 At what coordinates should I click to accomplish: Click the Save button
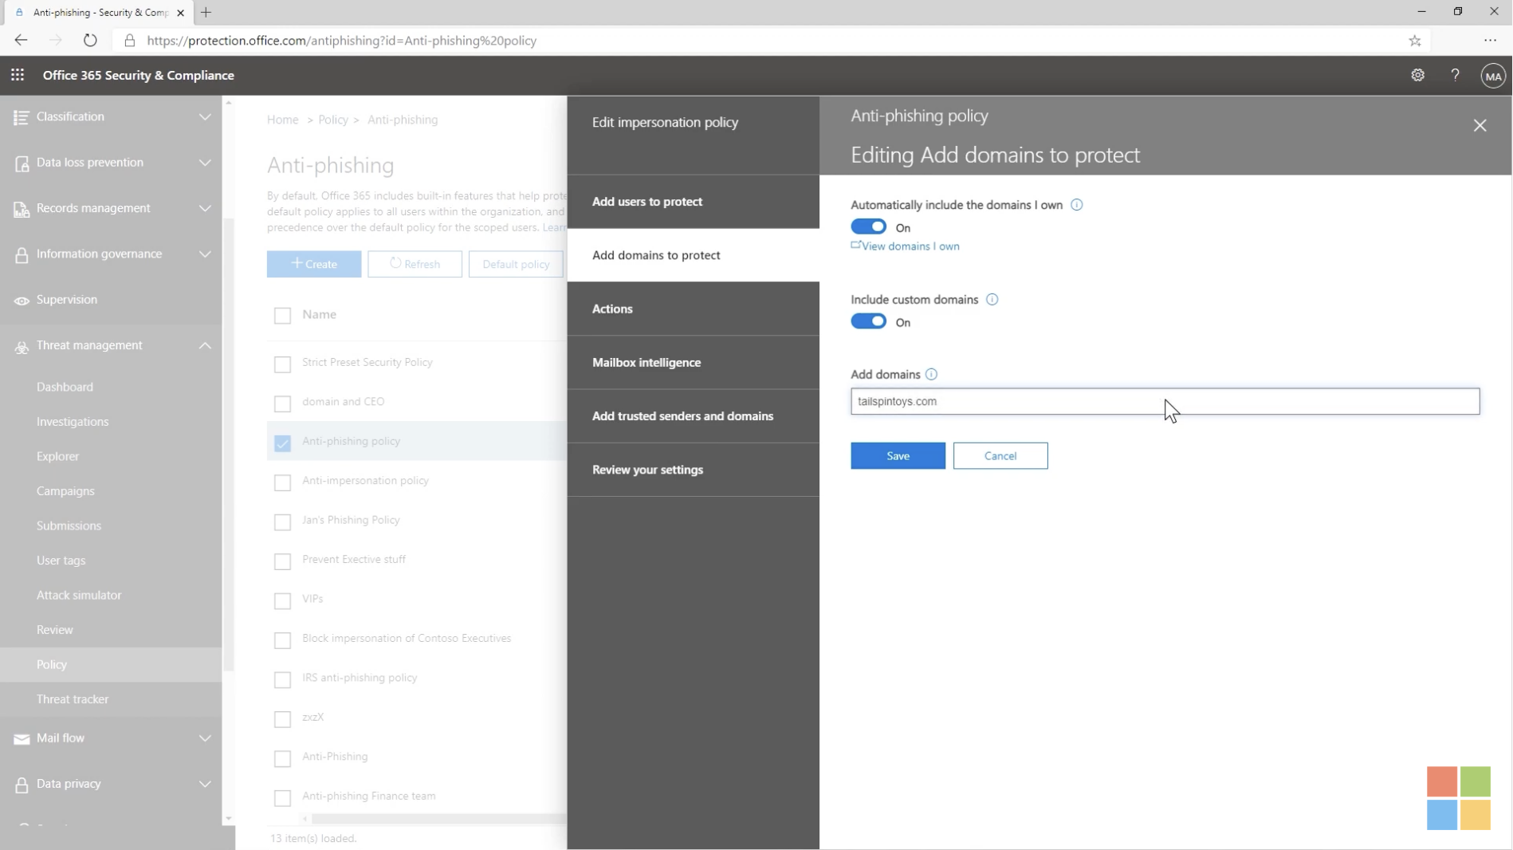coord(898,455)
